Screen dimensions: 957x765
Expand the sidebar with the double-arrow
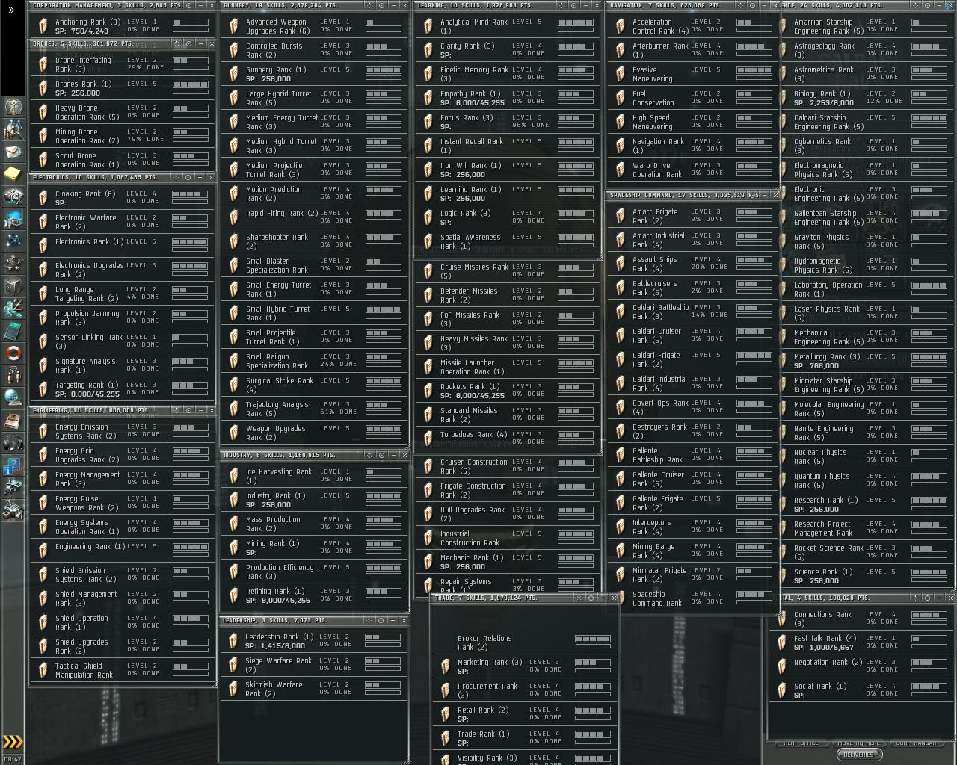[x=12, y=10]
